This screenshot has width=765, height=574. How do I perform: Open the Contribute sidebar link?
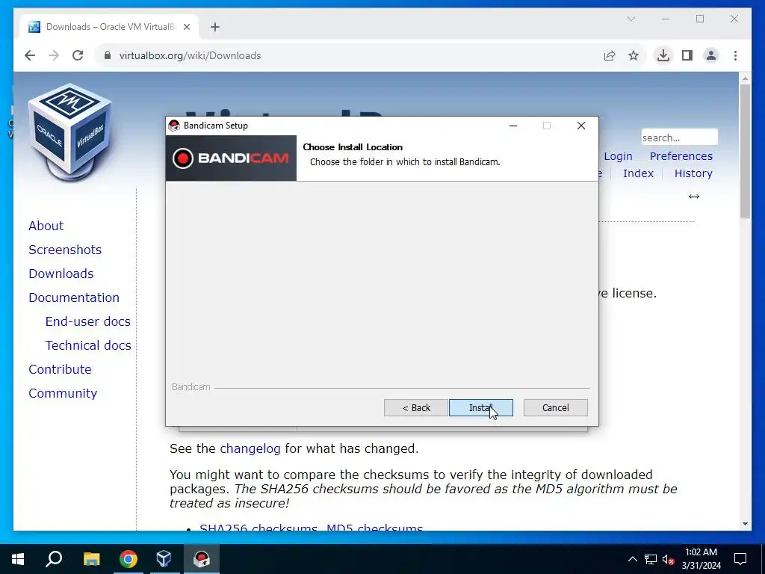[x=60, y=369]
